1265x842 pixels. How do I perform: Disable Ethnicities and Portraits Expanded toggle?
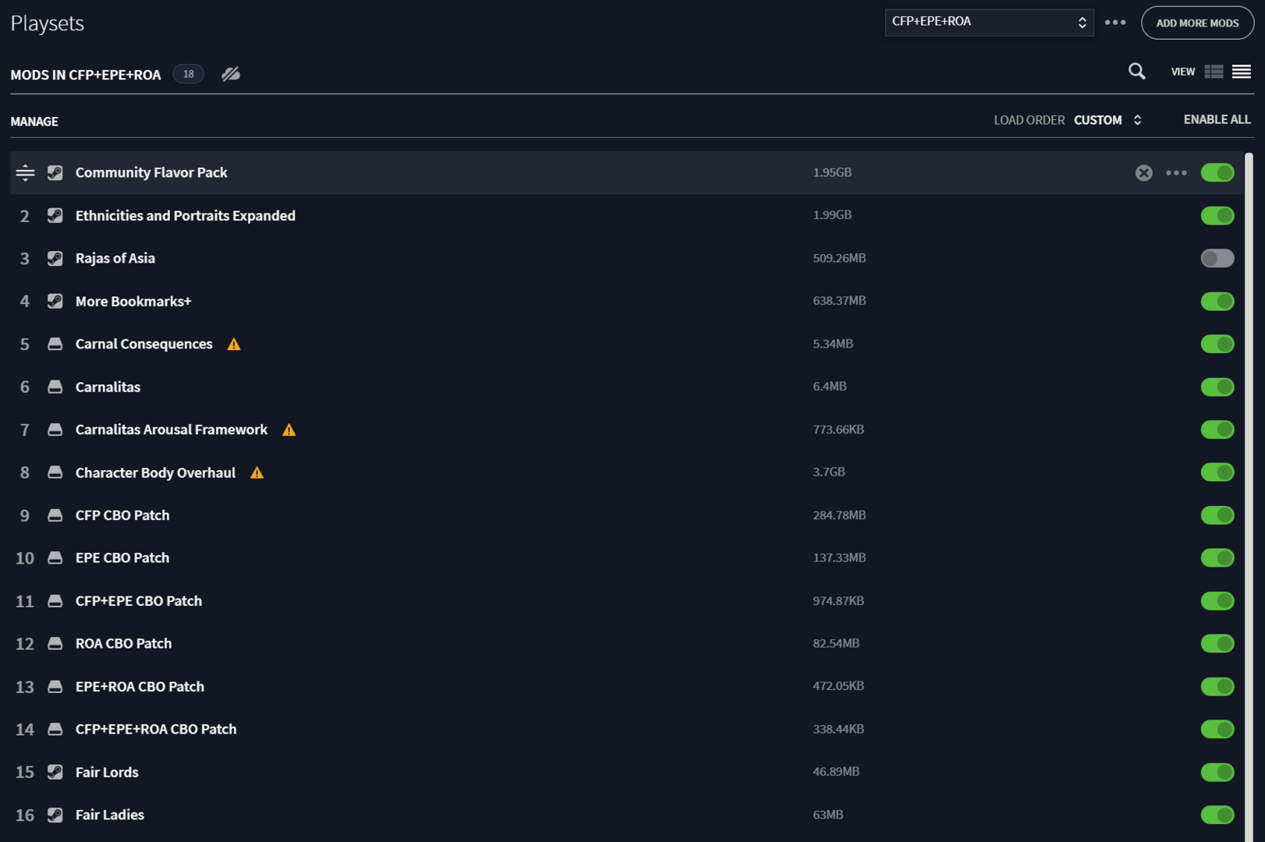[x=1217, y=215]
